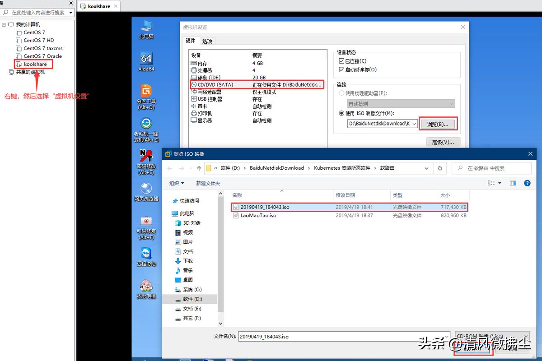Select 此电脑 in the file dialog navigation pane
Image resolution: width=542 pixels, height=361 pixels.
click(x=183, y=213)
